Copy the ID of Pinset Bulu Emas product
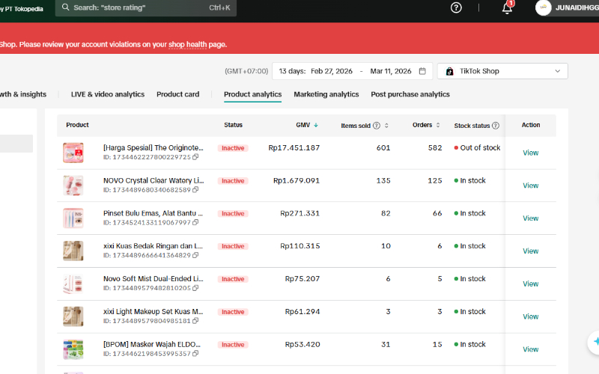The width and height of the screenshot is (599, 374). click(x=195, y=222)
